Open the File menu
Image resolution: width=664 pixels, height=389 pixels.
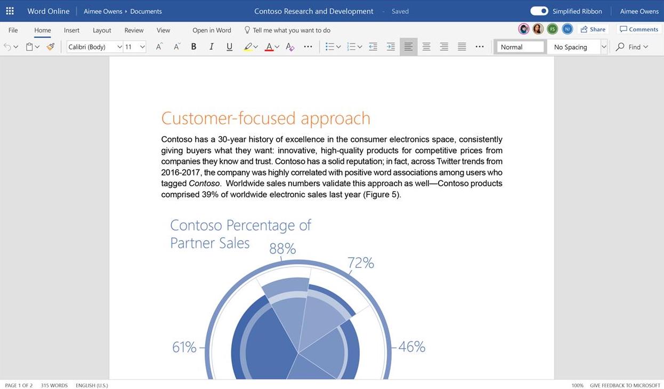[x=13, y=30]
